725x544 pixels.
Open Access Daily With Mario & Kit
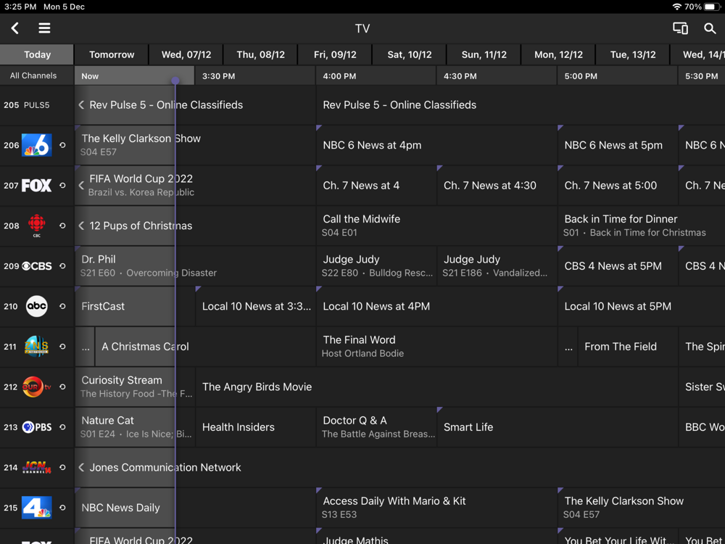pos(436,508)
